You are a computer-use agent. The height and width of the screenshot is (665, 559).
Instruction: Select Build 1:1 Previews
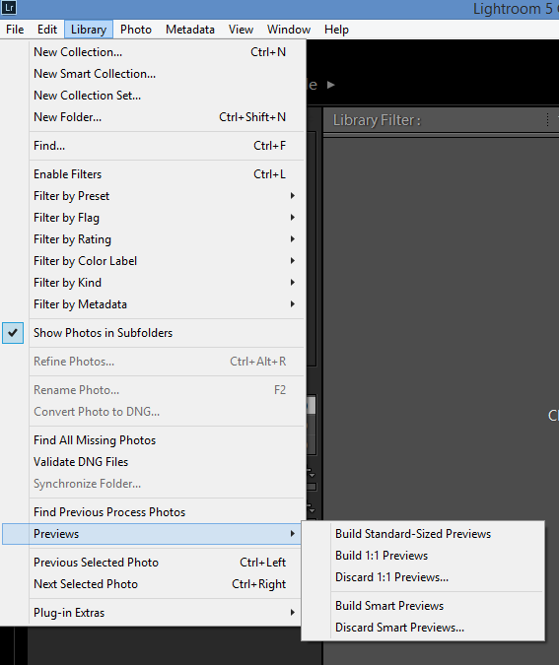pyautogui.click(x=423, y=556)
